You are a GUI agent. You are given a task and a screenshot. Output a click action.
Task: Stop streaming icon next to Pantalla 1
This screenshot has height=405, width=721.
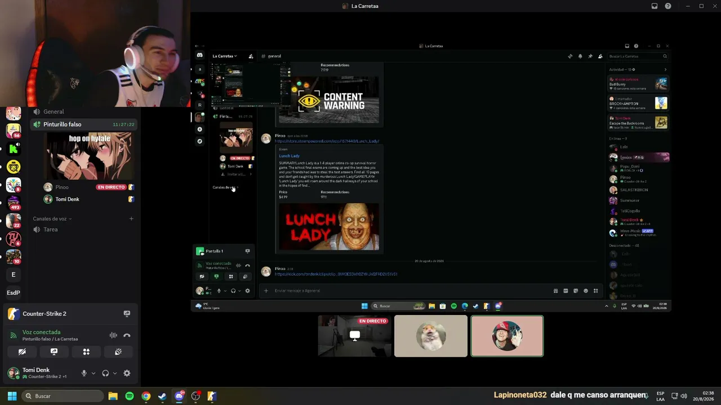pyautogui.click(x=247, y=251)
